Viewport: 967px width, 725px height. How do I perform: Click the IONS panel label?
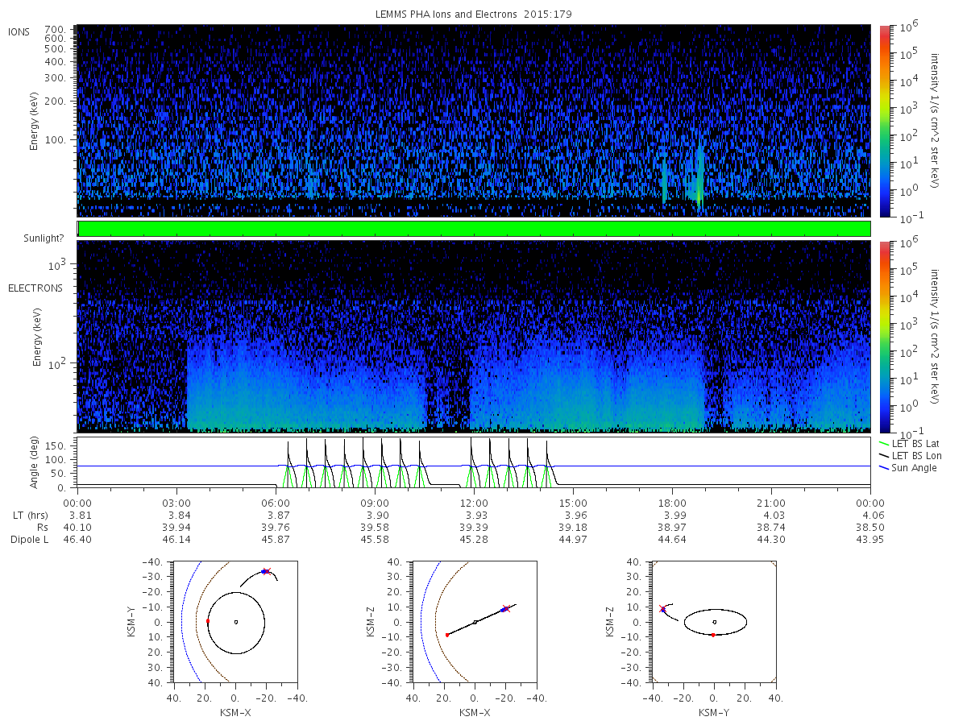pyautogui.click(x=19, y=31)
